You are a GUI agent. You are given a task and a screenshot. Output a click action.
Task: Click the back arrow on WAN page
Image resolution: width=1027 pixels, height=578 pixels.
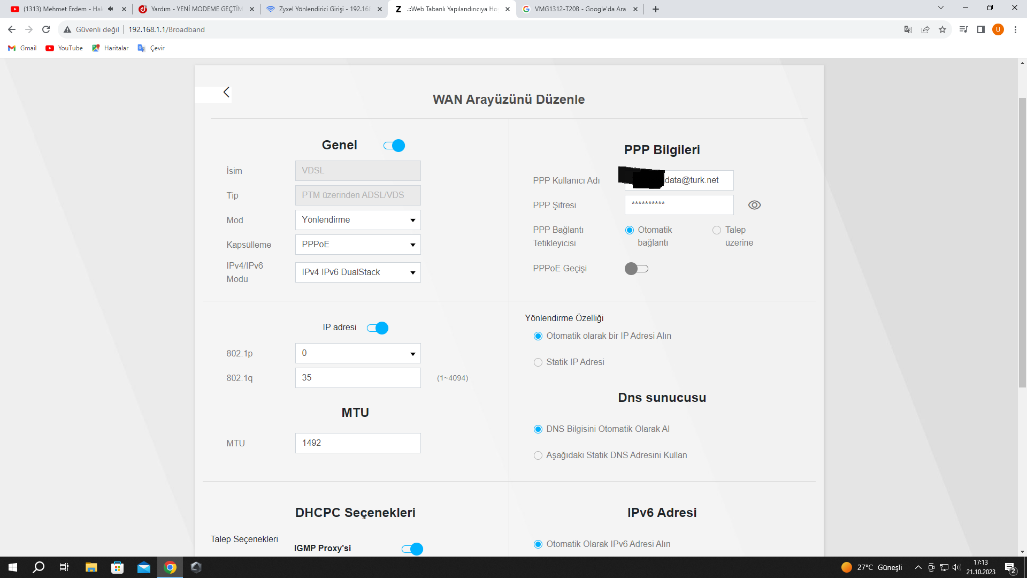[x=226, y=93]
